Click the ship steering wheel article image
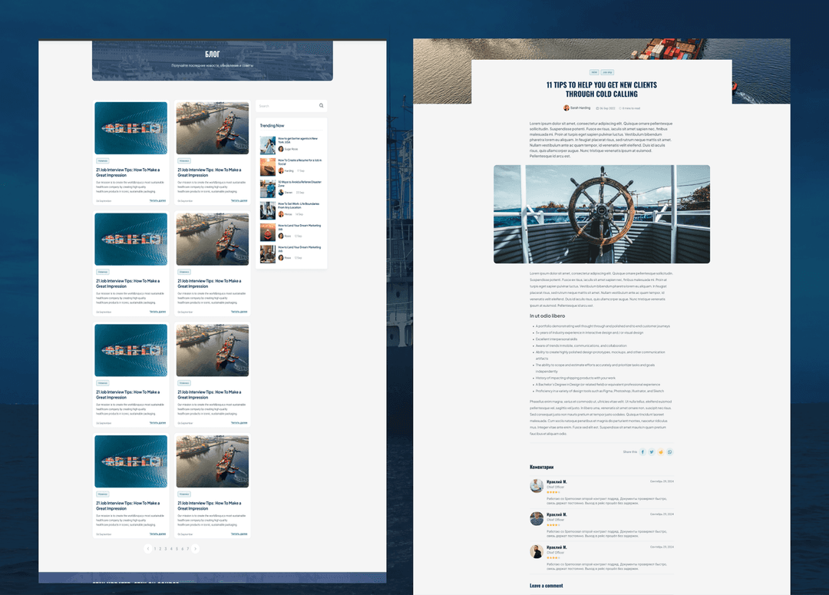Viewport: 829px width, 595px height. pyautogui.click(x=601, y=214)
